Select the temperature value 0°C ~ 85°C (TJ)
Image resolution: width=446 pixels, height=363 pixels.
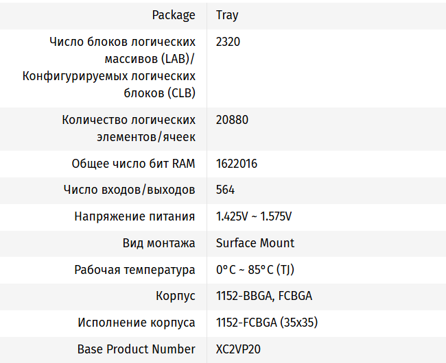[x=255, y=270]
